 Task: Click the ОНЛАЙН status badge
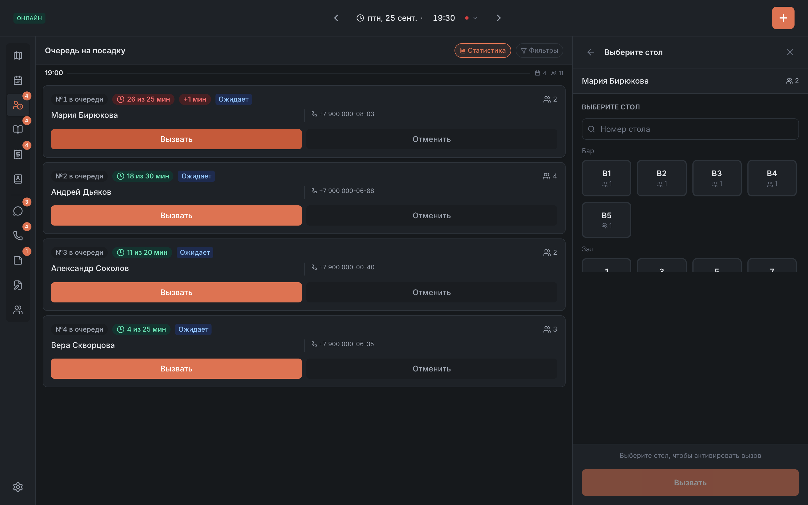[x=29, y=18]
